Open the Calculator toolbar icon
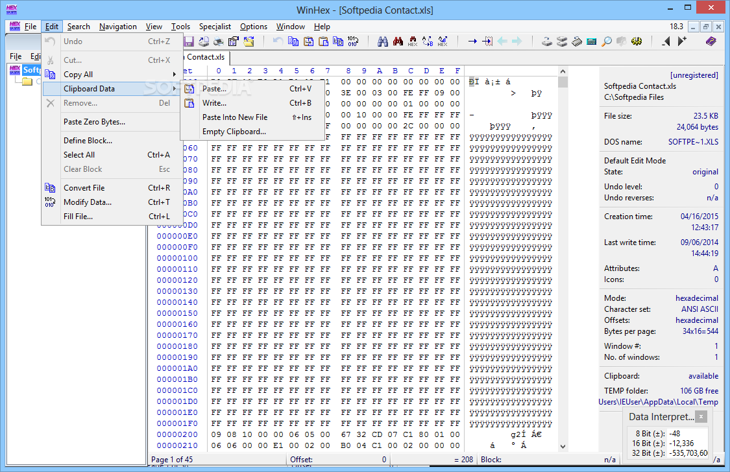The width and height of the screenshot is (730, 472). pyautogui.click(x=592, y=41)
